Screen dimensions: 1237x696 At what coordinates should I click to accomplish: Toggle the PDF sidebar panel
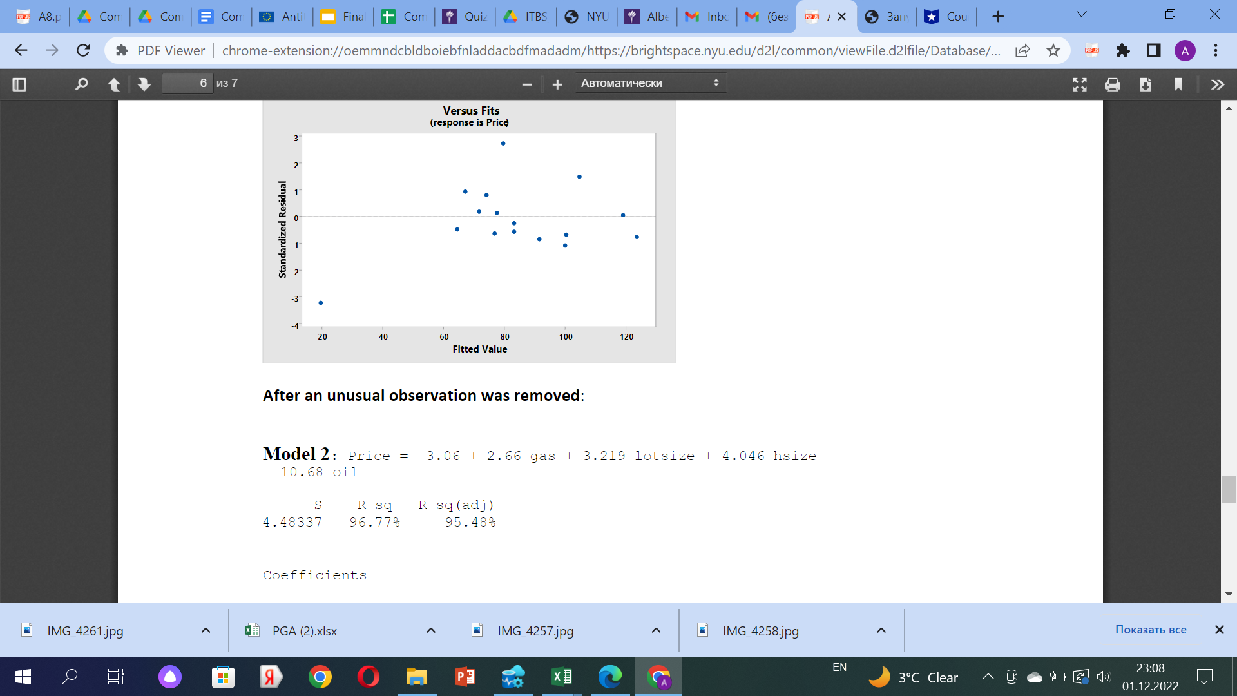19,84
